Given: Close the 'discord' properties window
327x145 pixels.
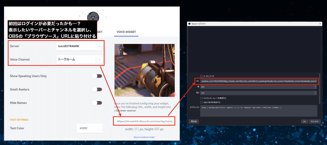Looking at the screenshot, I should (x=320, y=24).
